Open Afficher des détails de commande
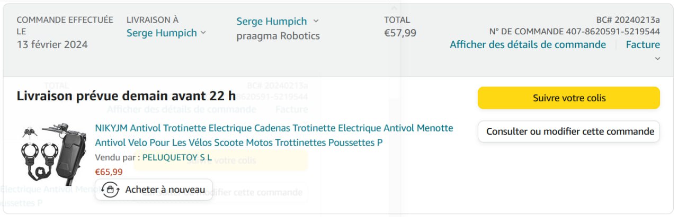This screenshot has height=217, width=678. (x=528, y=44)
